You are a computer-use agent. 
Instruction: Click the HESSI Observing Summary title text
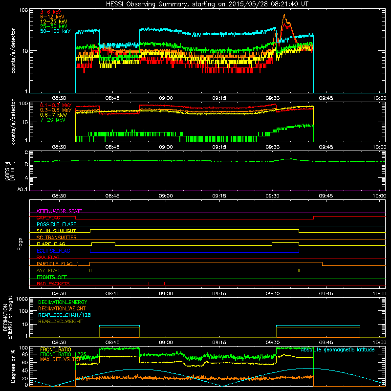[207, 4]
